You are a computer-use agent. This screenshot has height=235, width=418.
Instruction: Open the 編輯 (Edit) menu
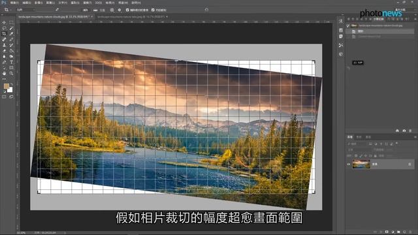click(x=26, y=3)
